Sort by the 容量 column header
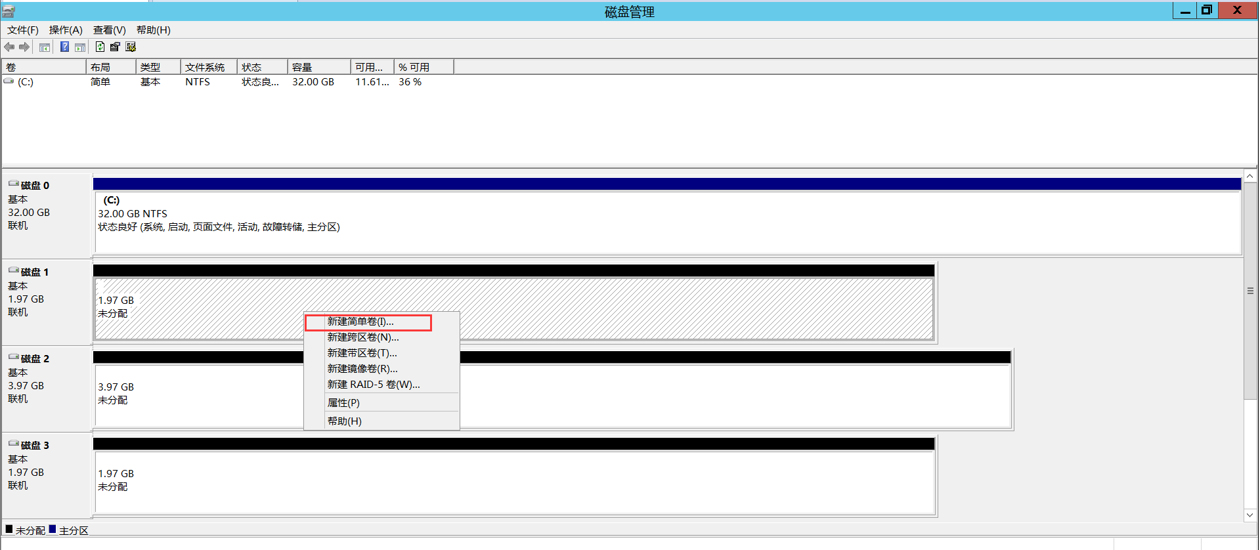 pos(319,67)
